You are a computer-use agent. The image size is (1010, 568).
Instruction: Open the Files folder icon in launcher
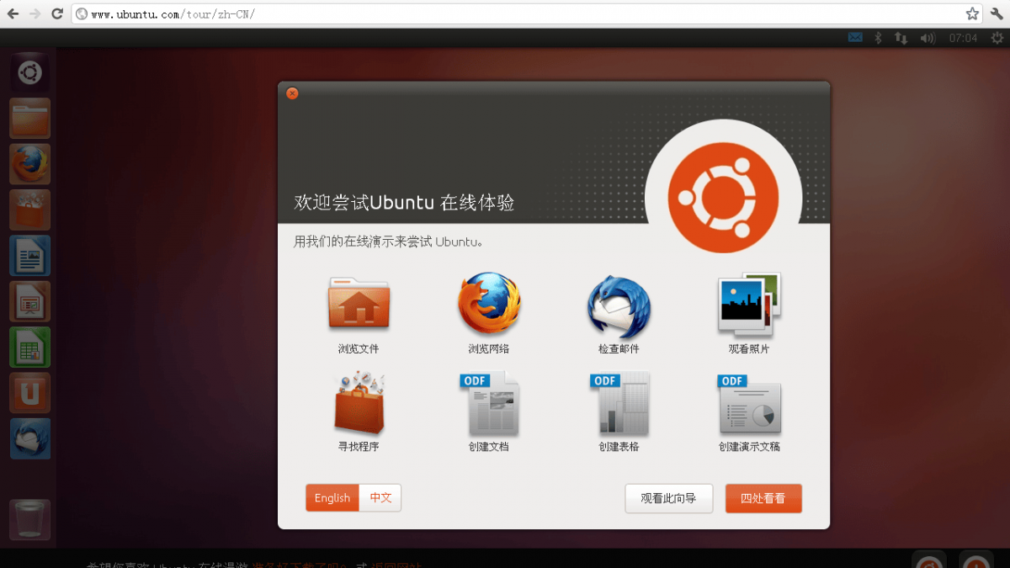click(x=29, y=119)
